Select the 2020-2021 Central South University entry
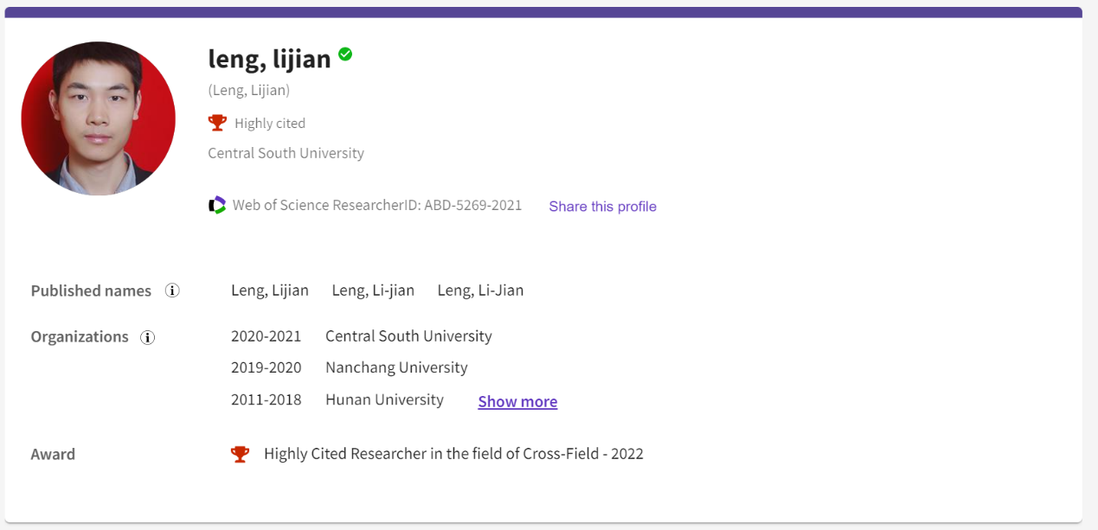The image size is (1098, 530). (x=408, y=336)
